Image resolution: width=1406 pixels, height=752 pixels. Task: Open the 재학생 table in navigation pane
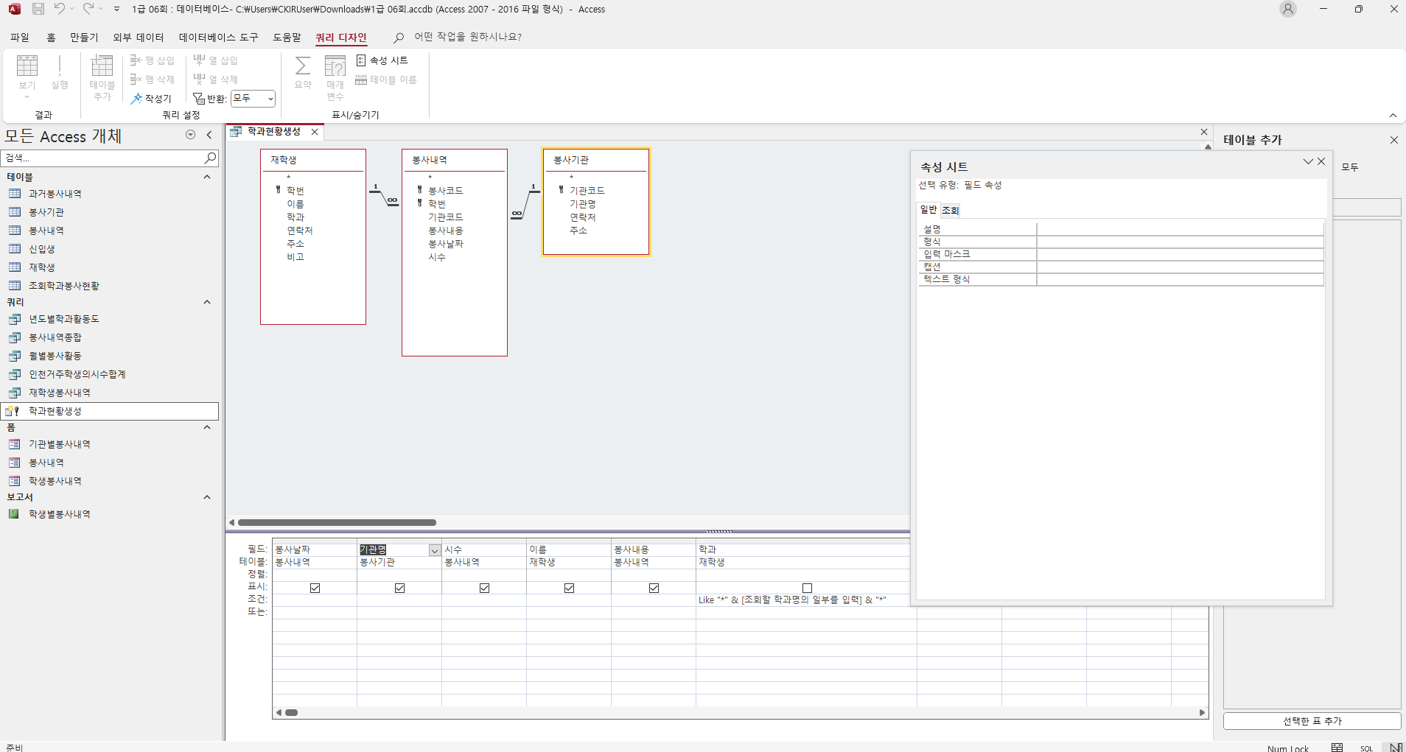coord(41,267)
